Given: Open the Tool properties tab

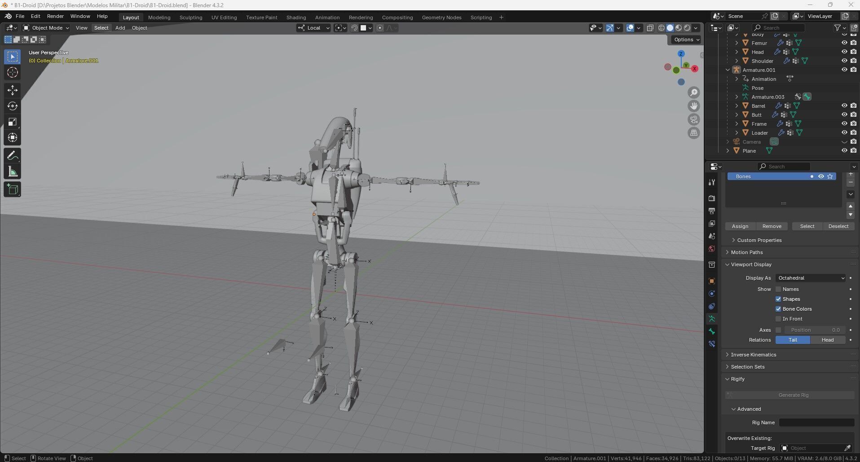Looking at the screenshot, I should [712, 182].
